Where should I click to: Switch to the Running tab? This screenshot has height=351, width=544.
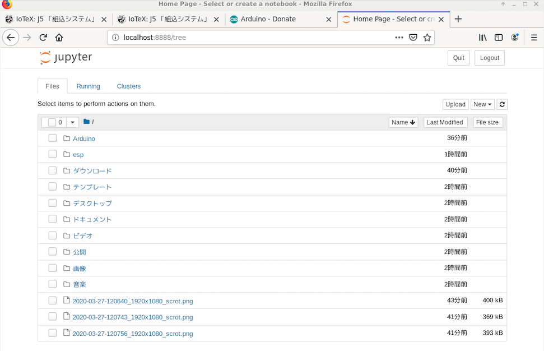tap(88, 86)
